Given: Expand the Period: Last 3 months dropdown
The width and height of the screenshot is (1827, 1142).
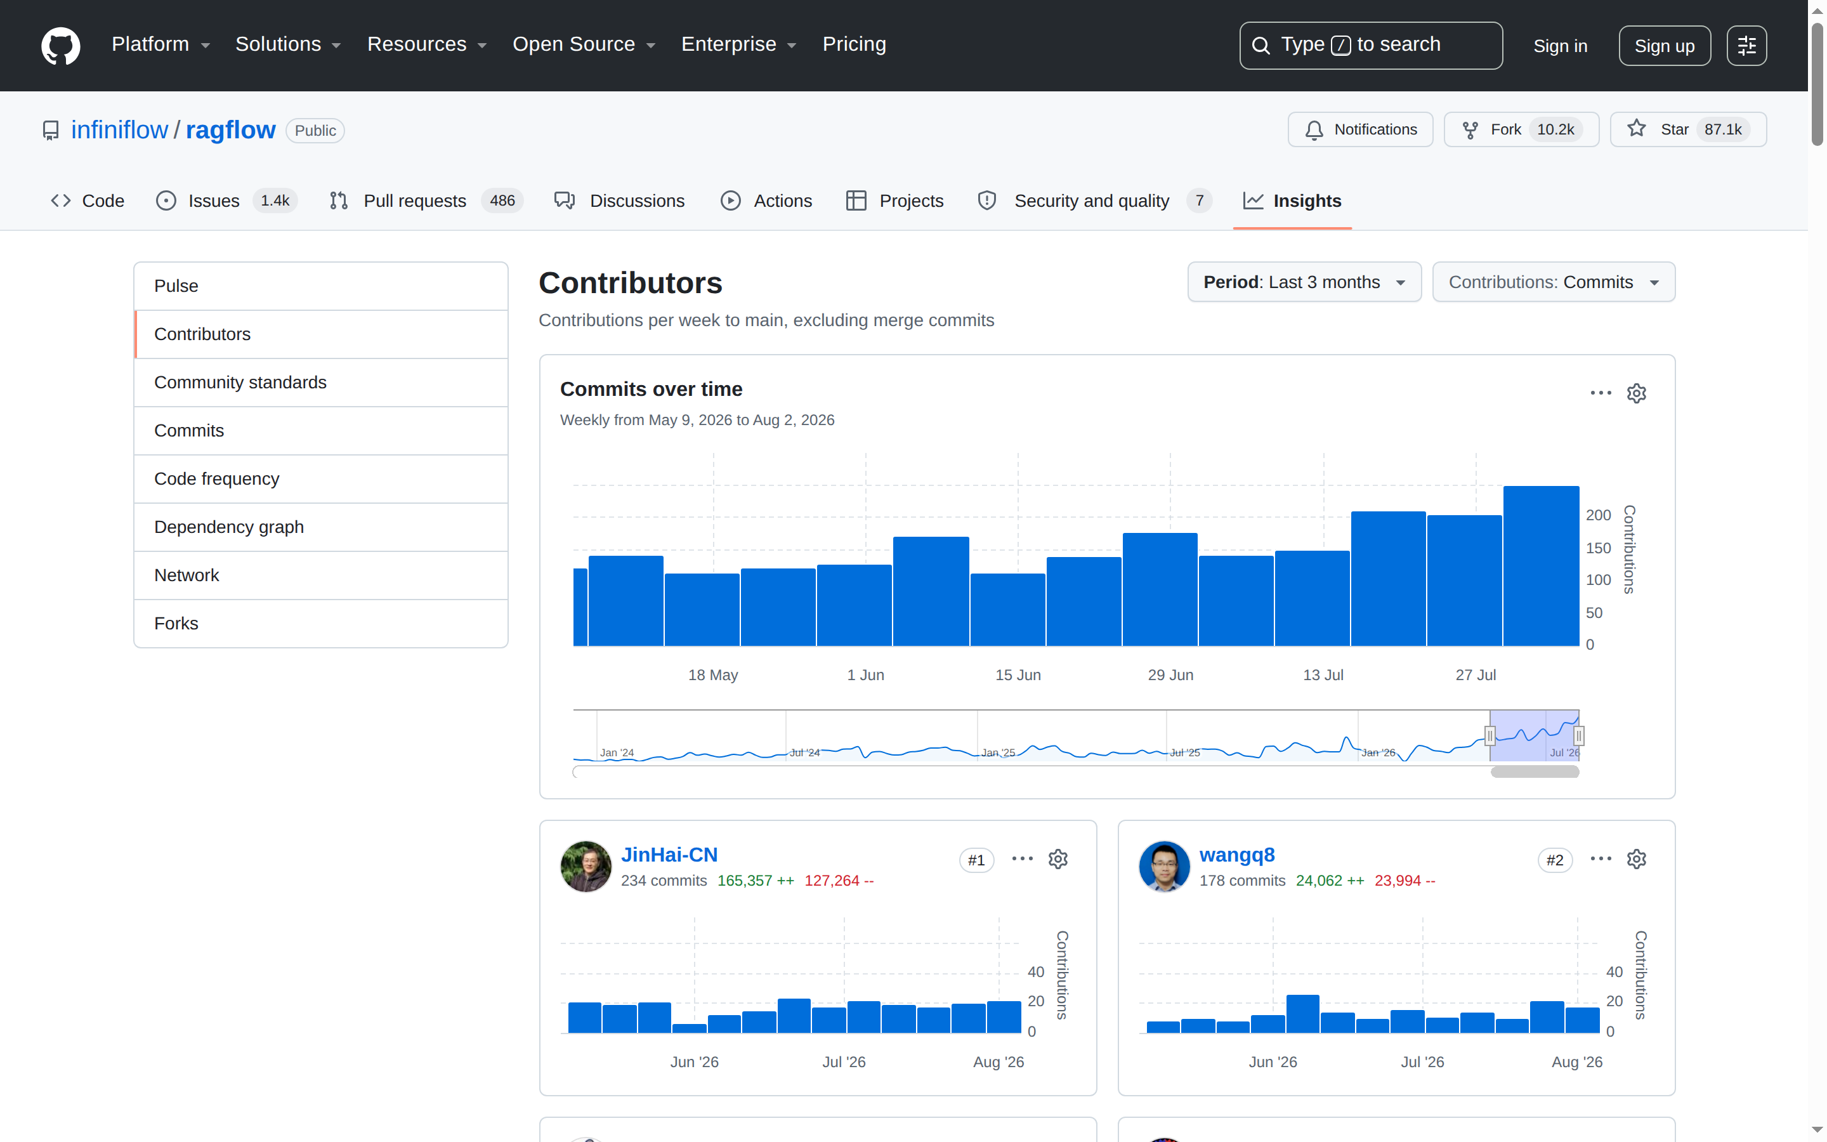Looking at the screenshot, I should pos(1304,282).
